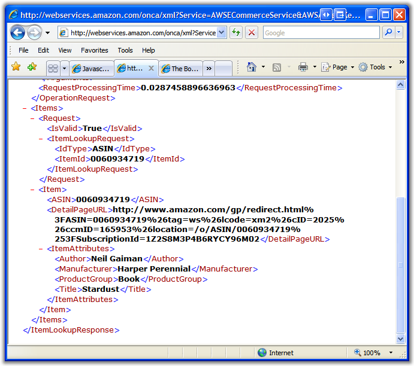414x366 pixels.
Task: Click the title bar double-arrow icon
Action: (326, 15)
